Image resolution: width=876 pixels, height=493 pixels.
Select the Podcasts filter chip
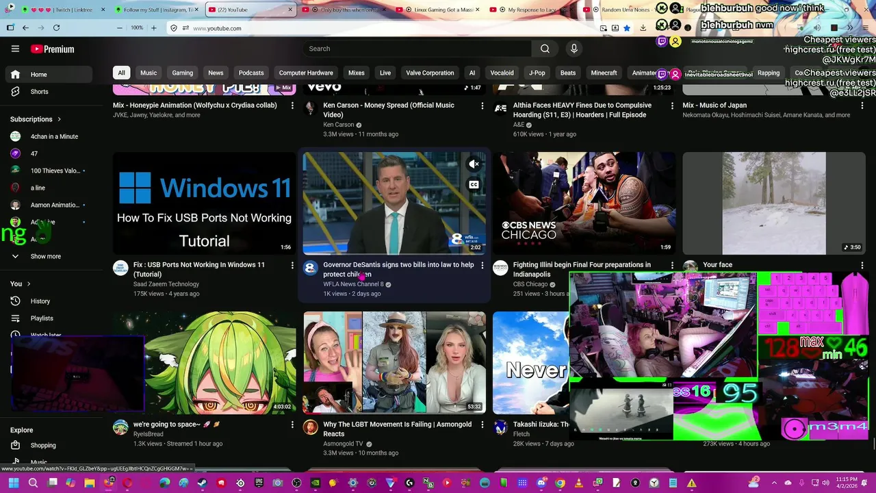251,73
